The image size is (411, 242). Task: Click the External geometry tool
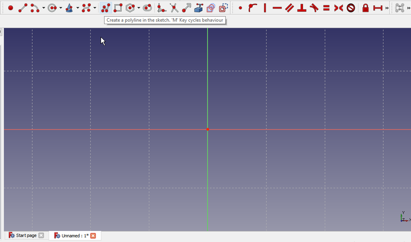coord(199,8)
